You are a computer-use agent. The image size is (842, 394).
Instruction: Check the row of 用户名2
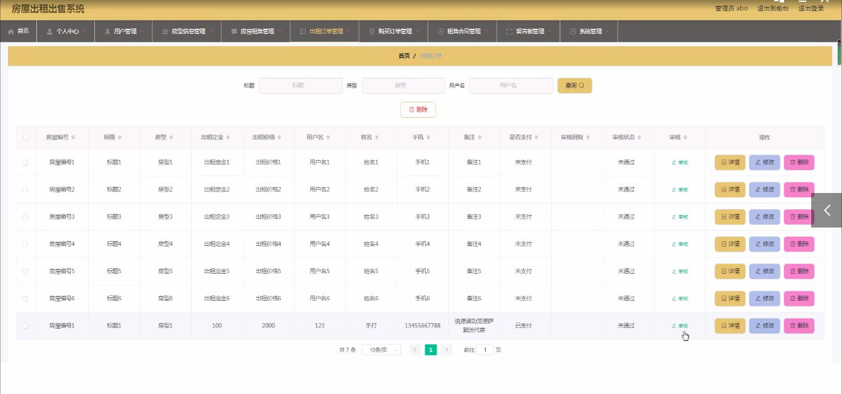click(25, 189)
